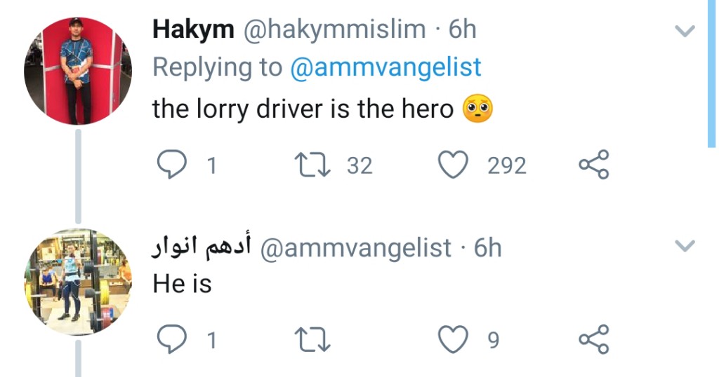The height and width of the screenshot is (377, 719).
Task: View the weightlifting avatar of the second tweet
Action: 77,282
